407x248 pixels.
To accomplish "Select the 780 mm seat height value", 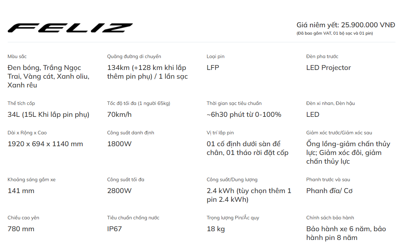I will pyautogui.click(x=21, y=229).
